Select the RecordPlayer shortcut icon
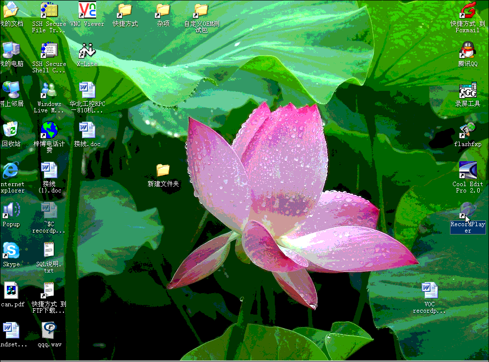This screenshot has height=362, width=489. tap(468, 211)
